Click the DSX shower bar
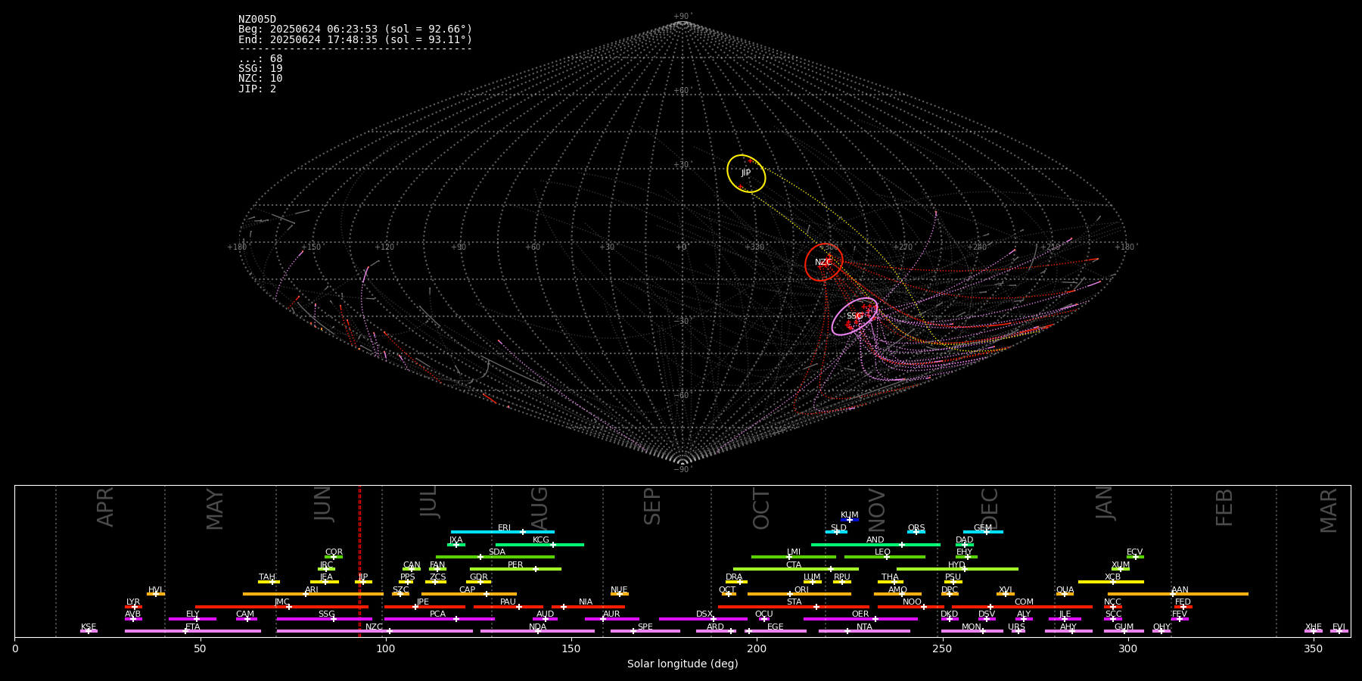The width and height of the screenshot is (1362, 681). pos(702,619)
